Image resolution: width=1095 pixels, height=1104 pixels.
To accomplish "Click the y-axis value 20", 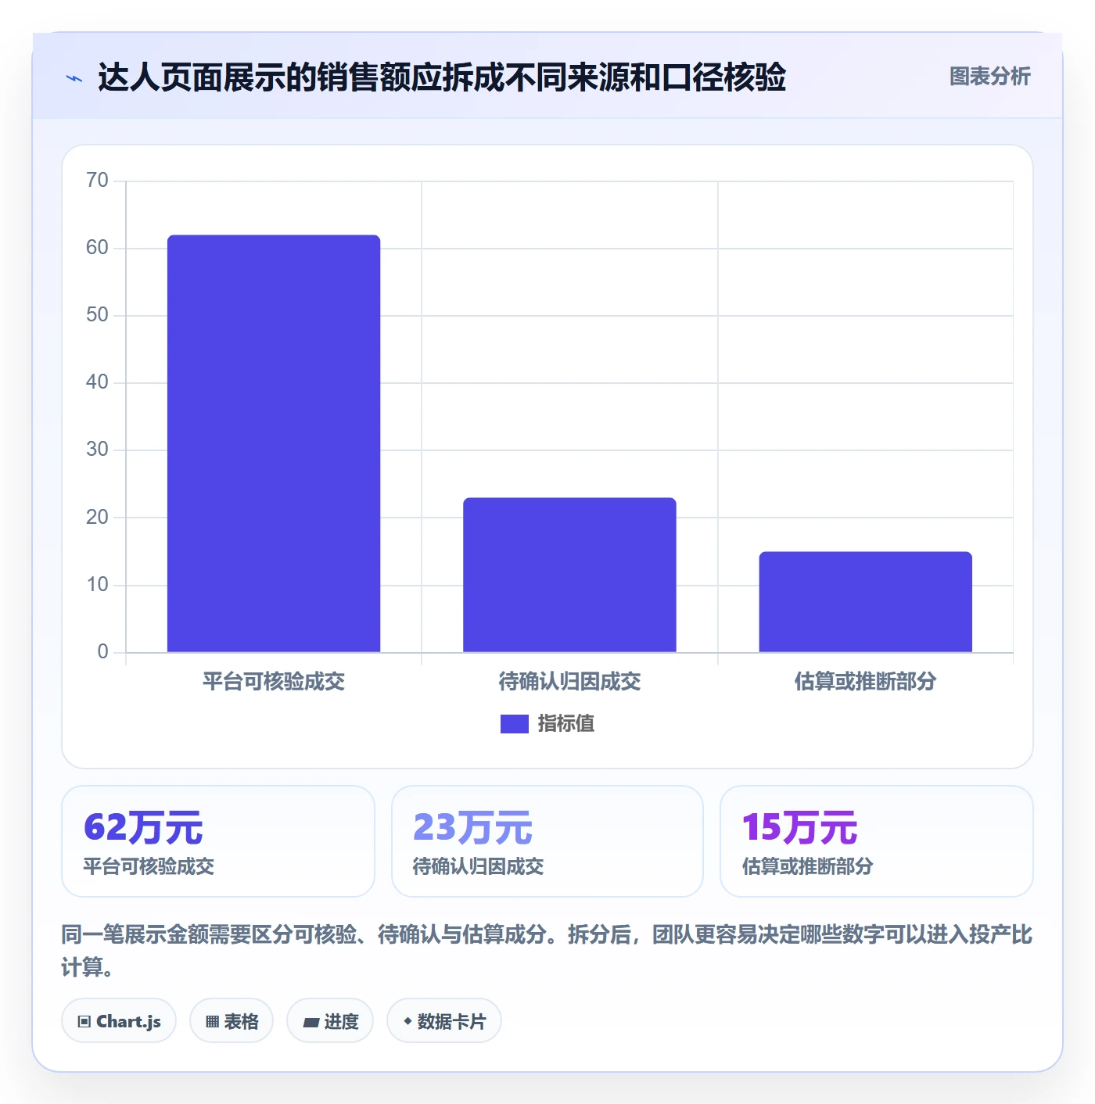I will (x=97, y=518).
